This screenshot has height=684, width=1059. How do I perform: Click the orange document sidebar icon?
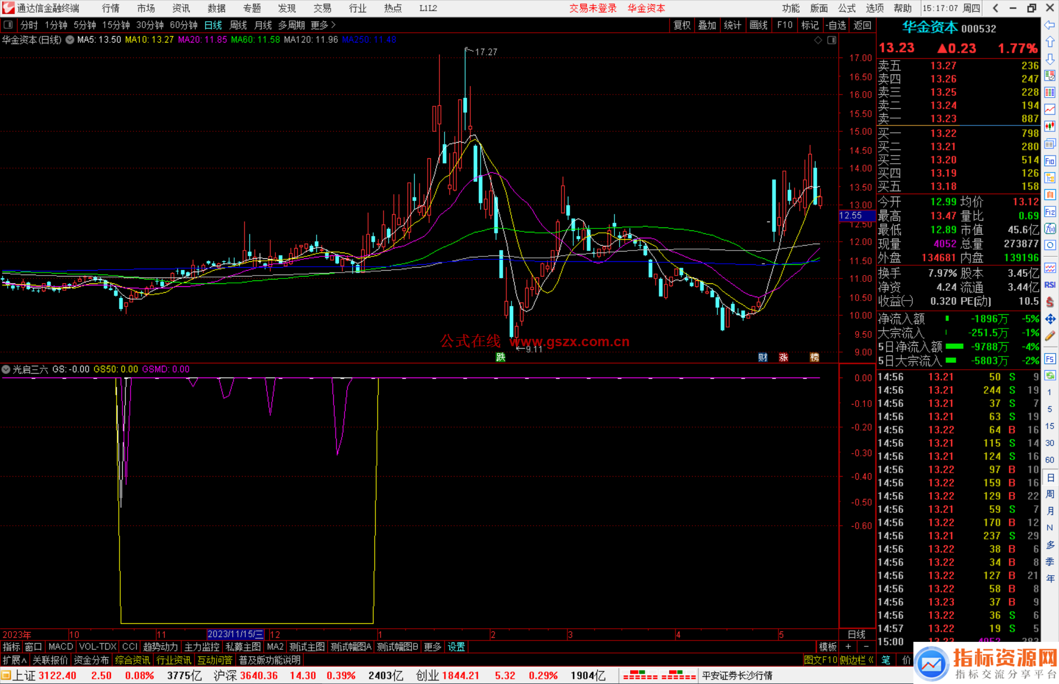click(1050, 195)
